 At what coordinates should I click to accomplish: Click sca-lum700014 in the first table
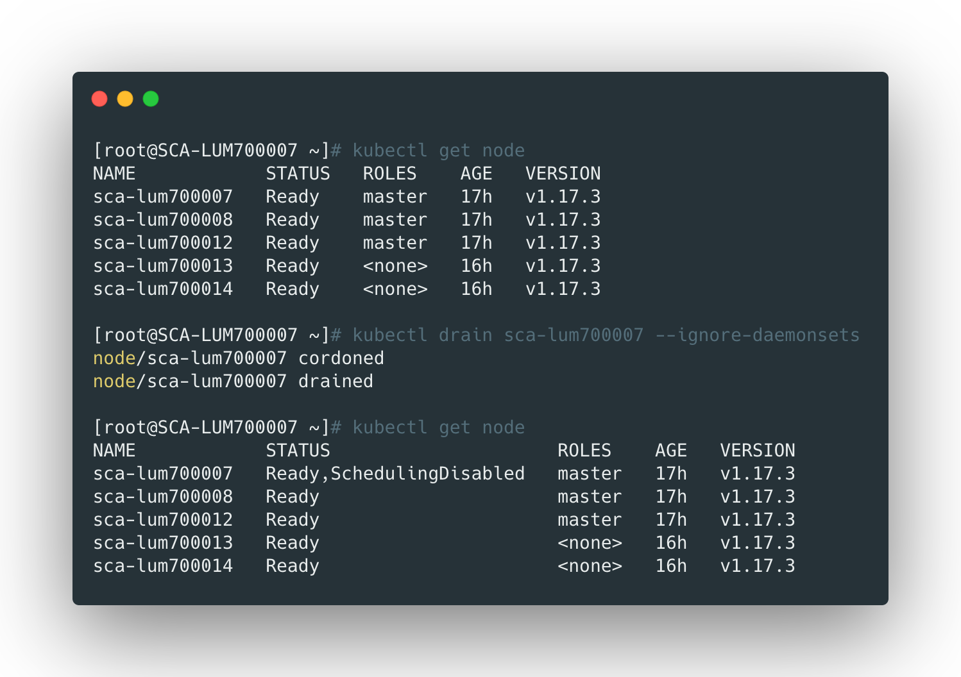point(163,289)
